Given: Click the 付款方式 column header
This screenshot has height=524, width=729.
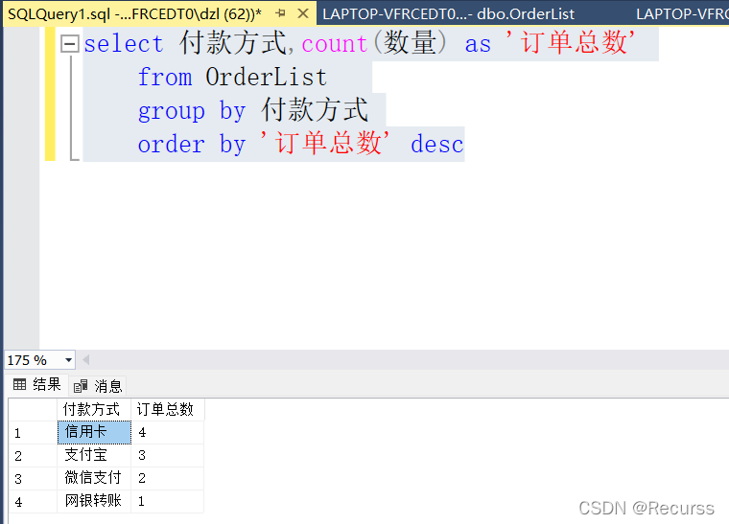Looking at the screenshot, I should coord(94,409).
